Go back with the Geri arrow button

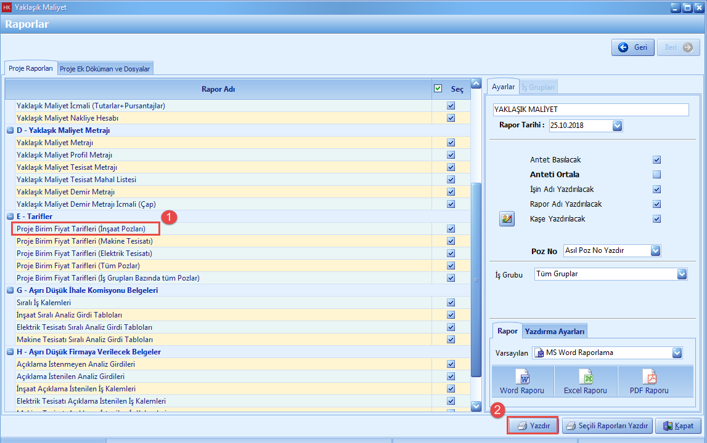tap(632, 47)
